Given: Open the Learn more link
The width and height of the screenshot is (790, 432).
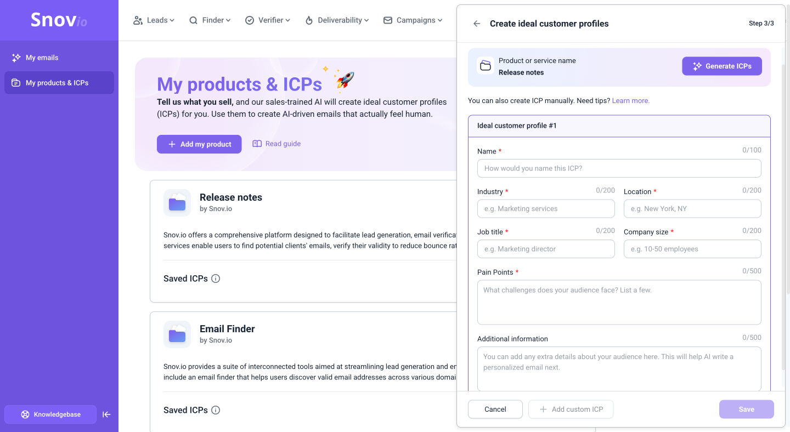Looking at the screenshot, I should point(631,101).
